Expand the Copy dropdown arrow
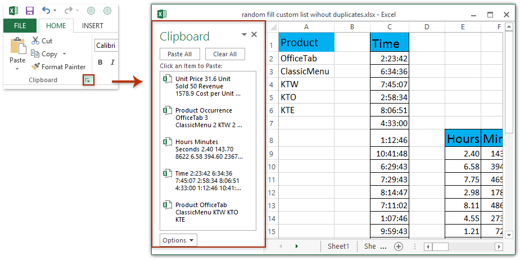520x260 pixels. tap(64, 54)
